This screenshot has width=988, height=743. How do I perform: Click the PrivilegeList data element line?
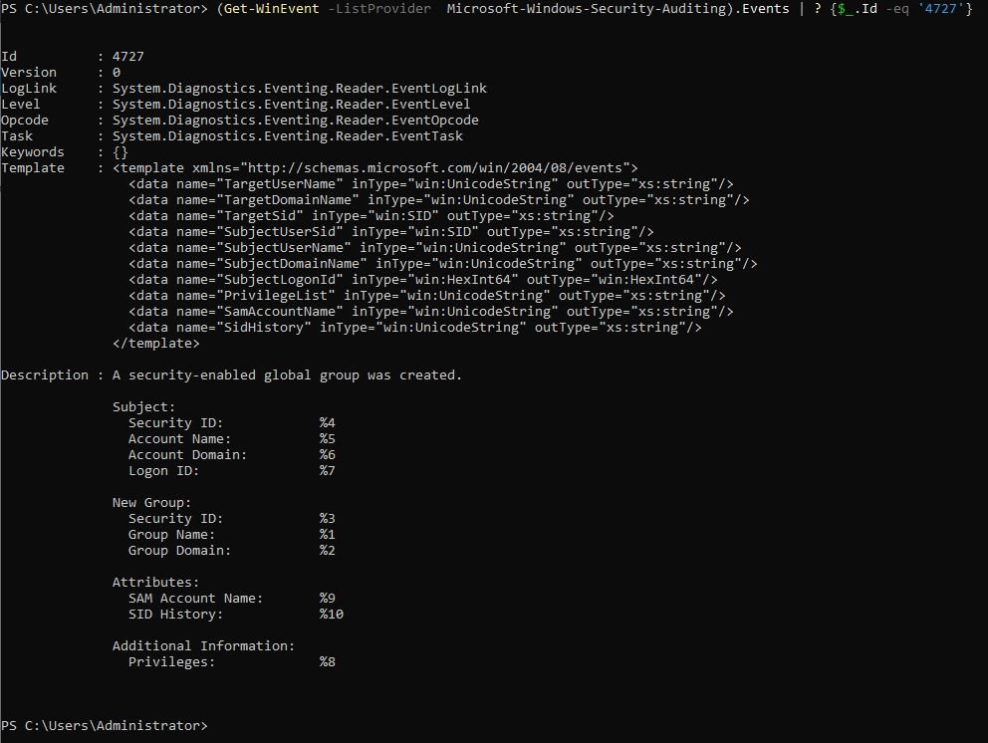(x=426, y=296)
